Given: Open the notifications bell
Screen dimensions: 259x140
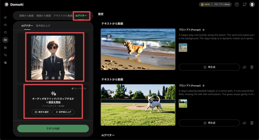Looking at the screenshot, I should (x=244, y=5).
